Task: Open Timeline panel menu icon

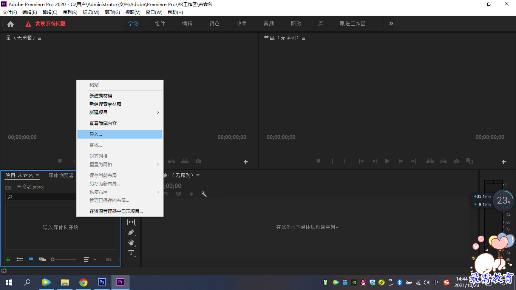Action: [198, 176]
